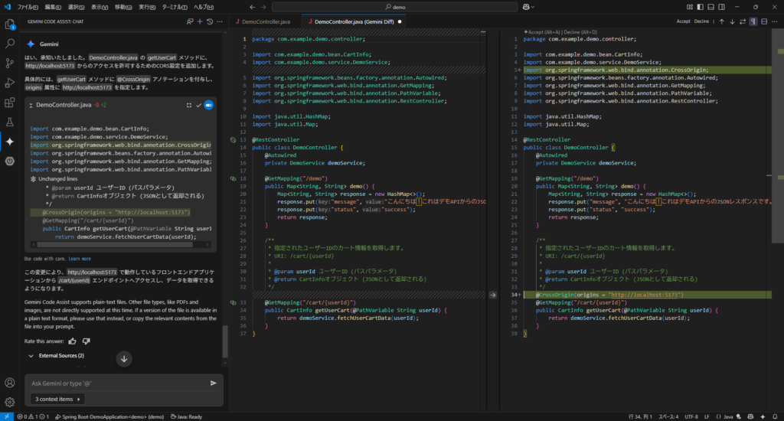This screenshot has height=421, width=784.
Task: Give thumbs up to Gemini answer
Action: [72, 341]
